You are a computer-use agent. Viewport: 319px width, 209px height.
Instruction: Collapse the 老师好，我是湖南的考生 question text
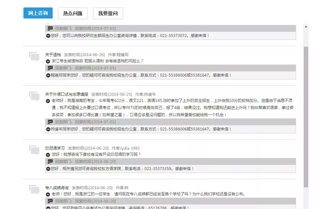pyautogui.click(x=48, y=101)
